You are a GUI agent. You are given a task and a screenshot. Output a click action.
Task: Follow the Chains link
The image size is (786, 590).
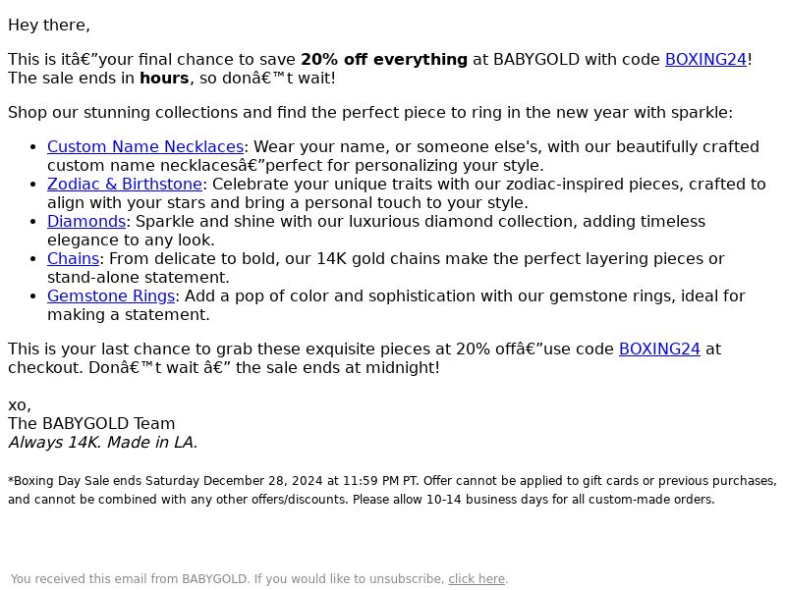tap(73, 259)
